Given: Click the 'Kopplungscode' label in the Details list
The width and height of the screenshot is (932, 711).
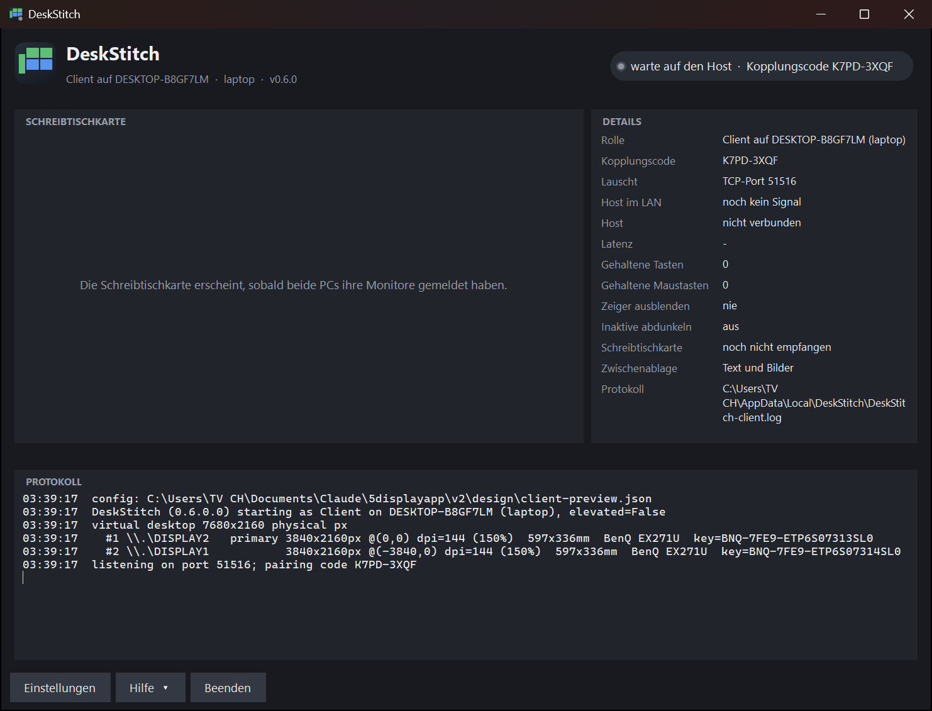Looking at the screenshot, I should (638, 161).
